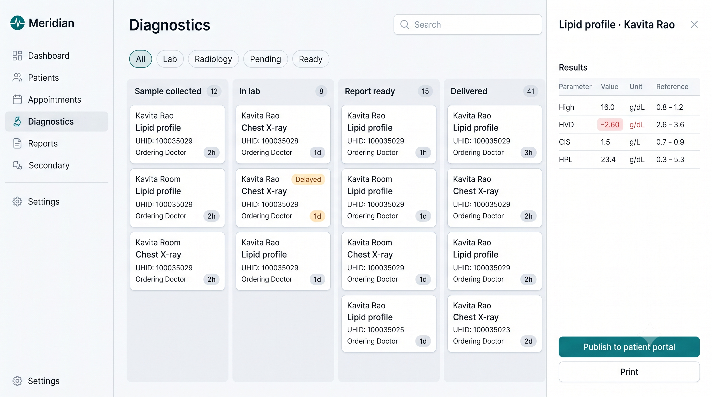Viewport: 712px width, 397px height.
Task: Open the card with UHID 100035028
Action: click(283, 134)
